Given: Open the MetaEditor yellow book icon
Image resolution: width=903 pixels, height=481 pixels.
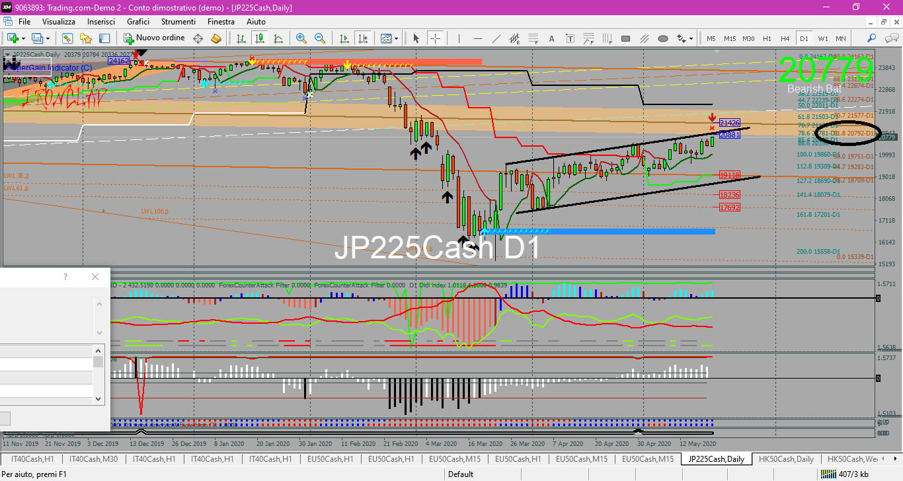Looking at the screenshot, I should click(216, 38).
